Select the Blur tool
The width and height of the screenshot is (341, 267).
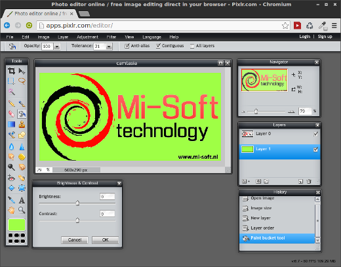11,146
